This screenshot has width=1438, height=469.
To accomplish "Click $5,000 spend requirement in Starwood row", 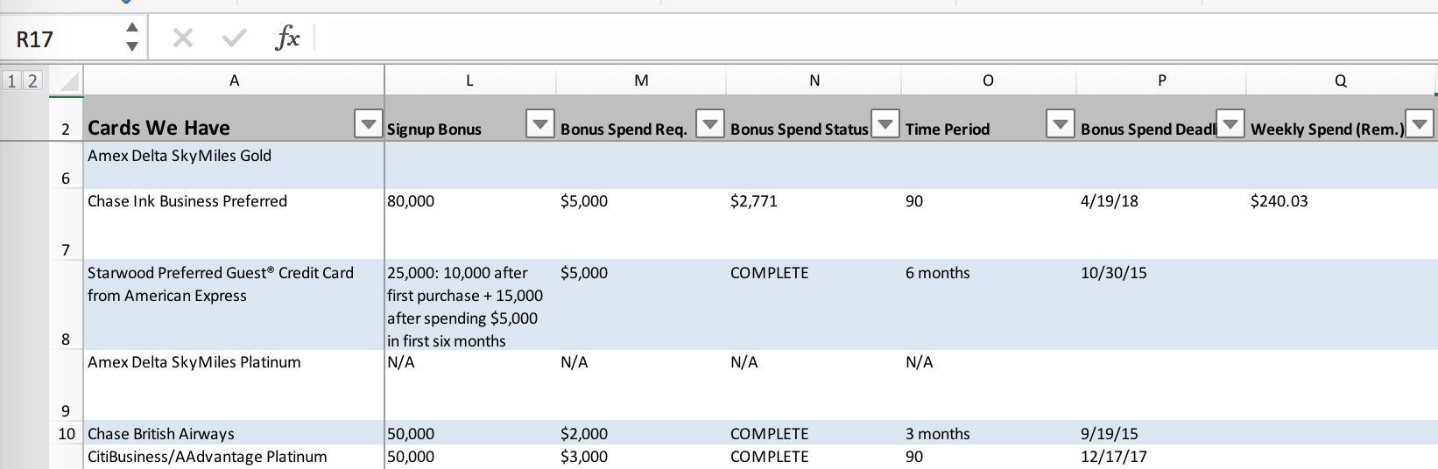I will pos(641,304).
